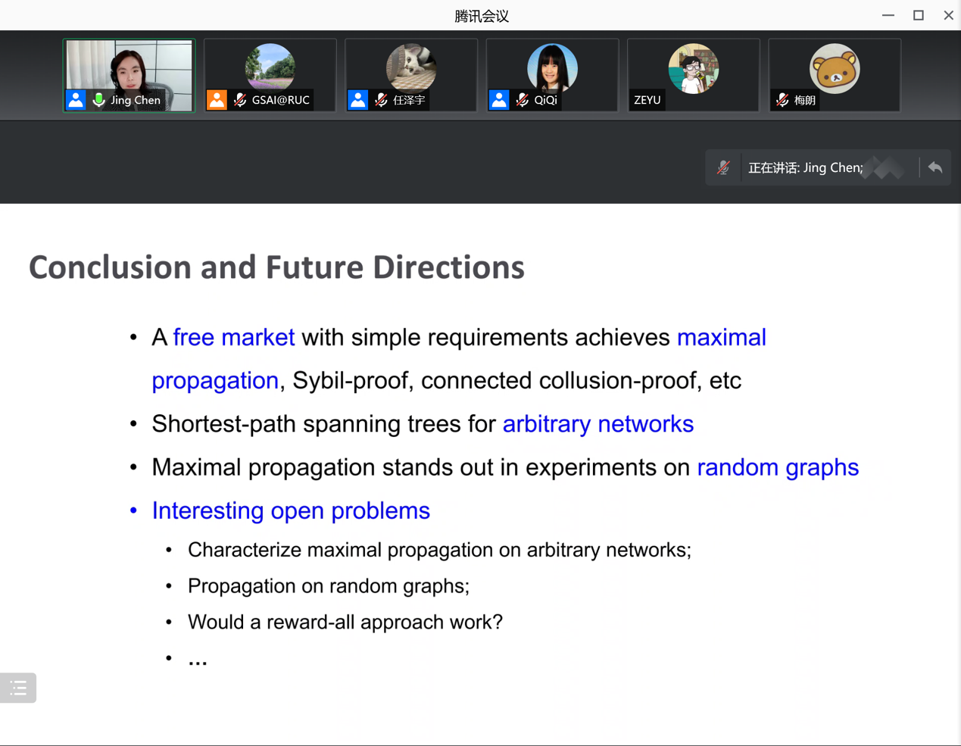Click 梅朗's muted microphone icon
This screenshot has width=961, height=746.
[782, 100]
